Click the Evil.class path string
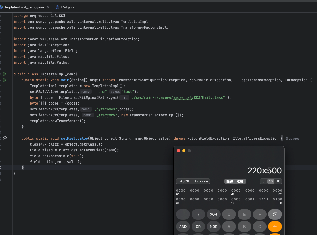The height and width of the screenshot is (235, 317). pos(177,98)
